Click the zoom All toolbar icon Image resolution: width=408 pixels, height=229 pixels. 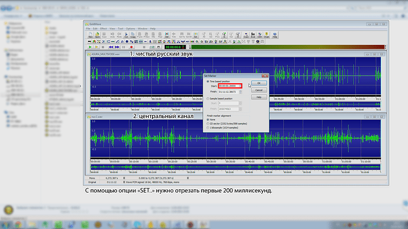pyautogui.click(x=204, y=35)
